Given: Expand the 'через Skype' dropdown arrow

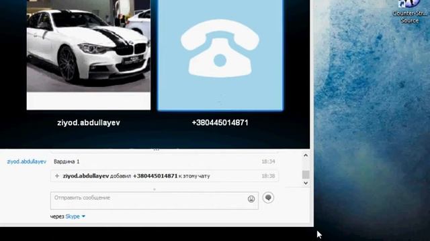Looking at the screenshot, I should [x=83, y=216].
